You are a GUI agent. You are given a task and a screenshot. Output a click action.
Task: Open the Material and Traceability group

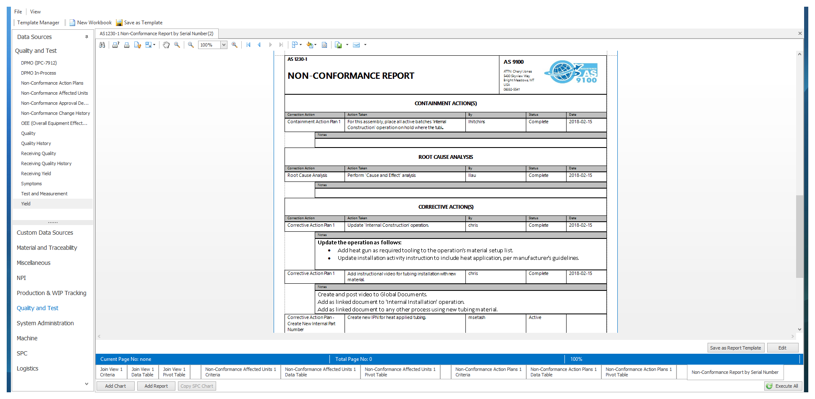click(x=47, y=248)
